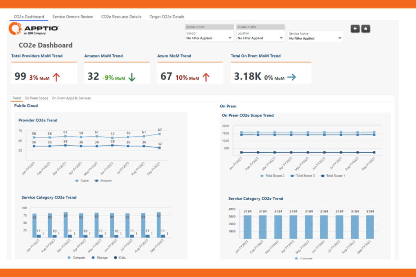This screenshot has width=416, height=277.
Task: Click the red up arrow in Azure trend
Action: (206, 77)
